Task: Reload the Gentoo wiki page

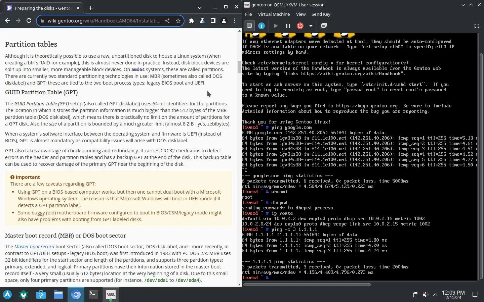Action: point(29,21)
